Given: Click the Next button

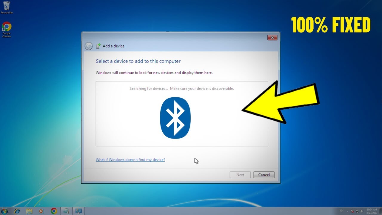Looking at the screenshot, I should [x=240, y=175].
